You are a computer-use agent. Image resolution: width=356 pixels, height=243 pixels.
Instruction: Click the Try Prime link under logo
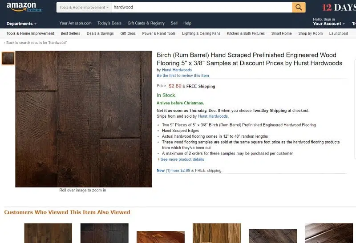[33, 9]
